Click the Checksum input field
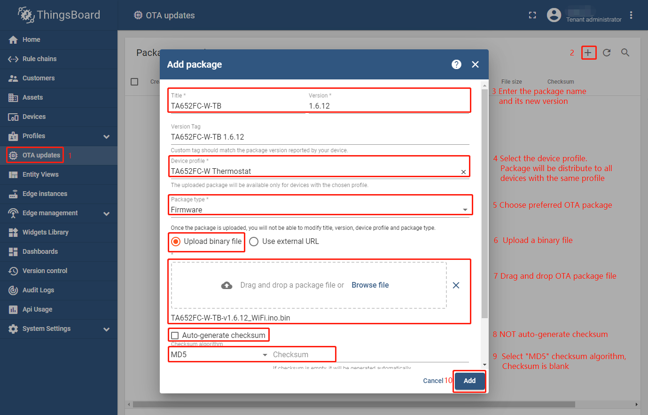Viewport: 648px width, 415px height. tap(371, 354)
